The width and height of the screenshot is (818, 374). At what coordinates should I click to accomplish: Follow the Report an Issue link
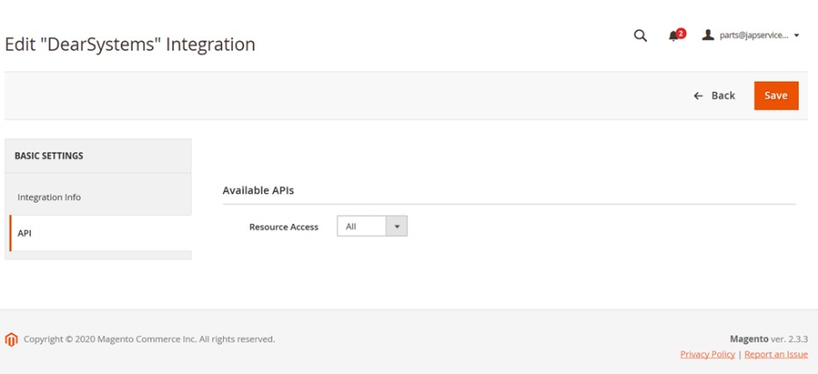pos(776,354)
